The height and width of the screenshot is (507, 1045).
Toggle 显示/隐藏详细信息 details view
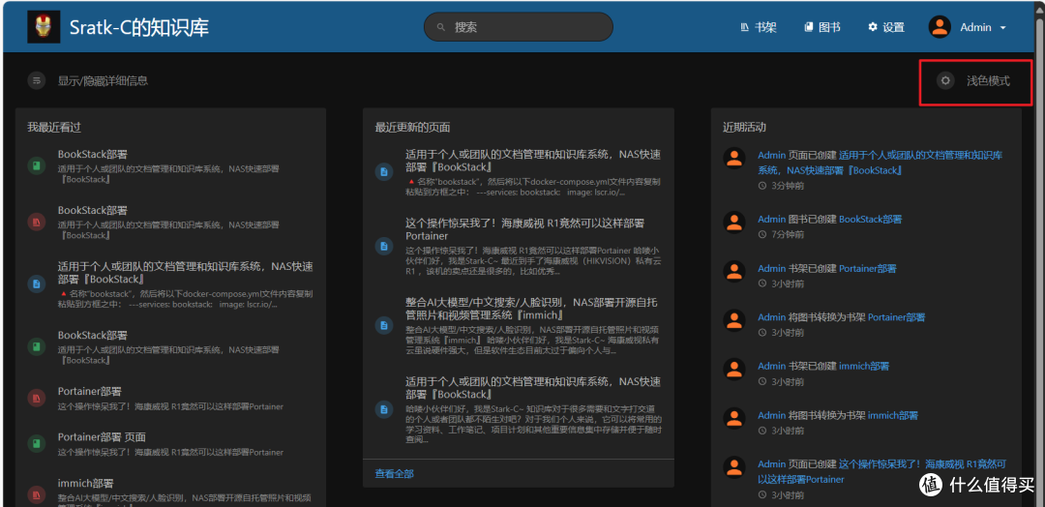(x=88, y=80)
